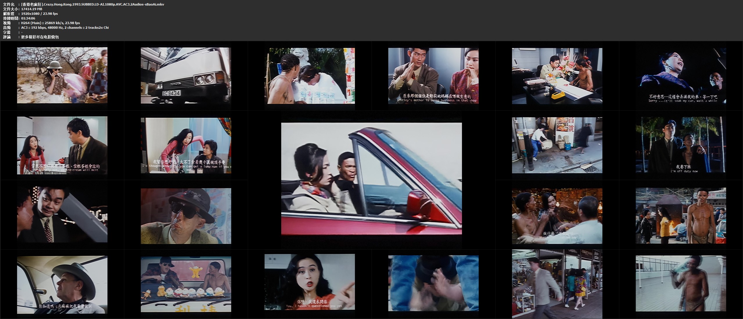Open thumbnail of suited man running past shops
Image resolution: width=743 pixels, height=319 pixels.
tap(557, 284)
